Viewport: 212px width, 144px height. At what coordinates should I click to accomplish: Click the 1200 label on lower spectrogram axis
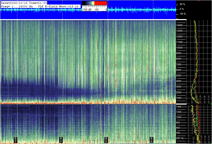pos(179,112)
